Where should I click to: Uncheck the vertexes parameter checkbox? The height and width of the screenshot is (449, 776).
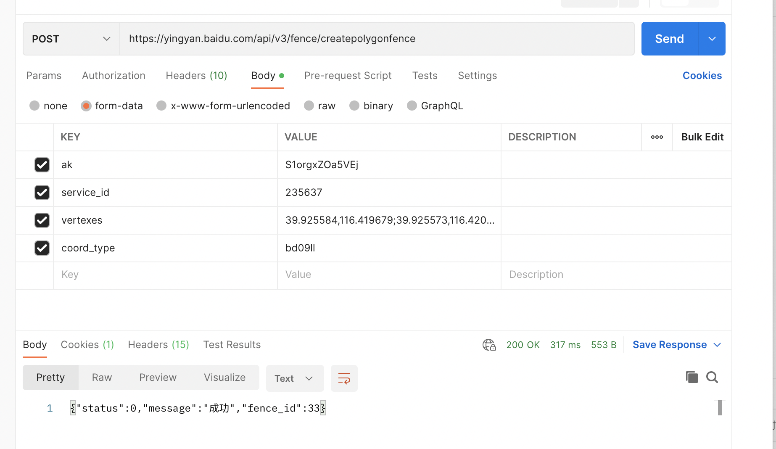pyautogui.click(x=42, y=220)
